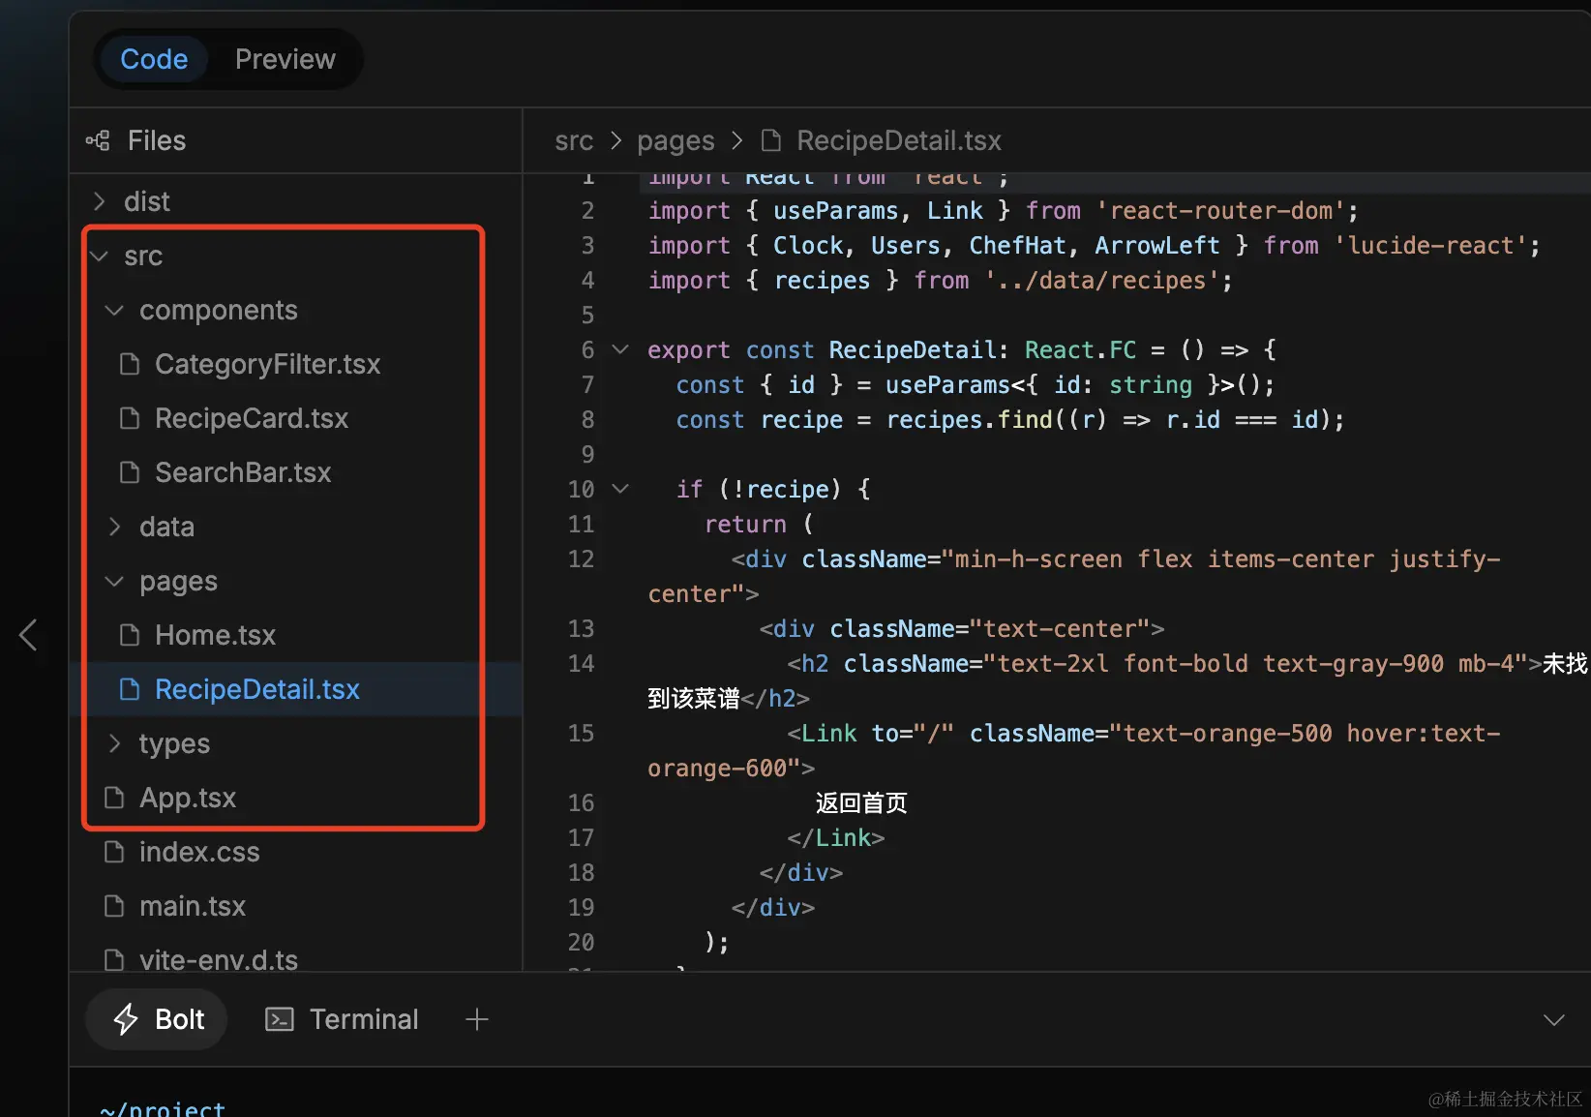Click the Bolt lightning icon
This screenshot has height=1117, width=1591.
click(x=125, y=1018)
